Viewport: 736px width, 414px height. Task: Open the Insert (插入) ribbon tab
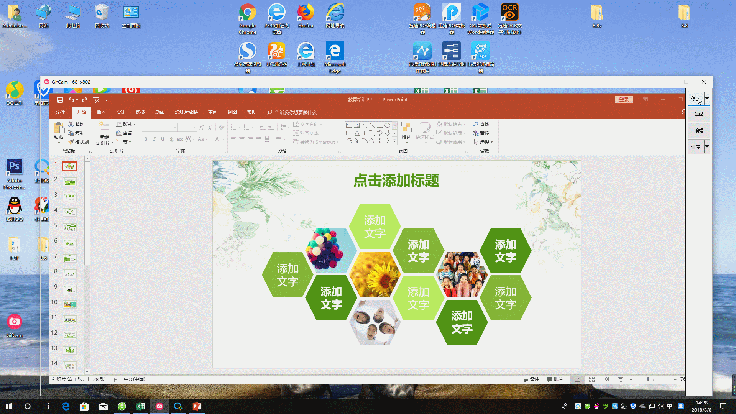101,112
